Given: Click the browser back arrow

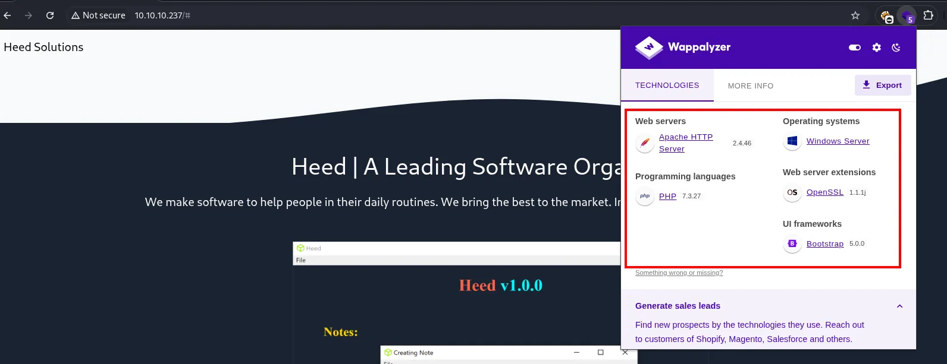Looking at the screenshot, I should point(7,15).
